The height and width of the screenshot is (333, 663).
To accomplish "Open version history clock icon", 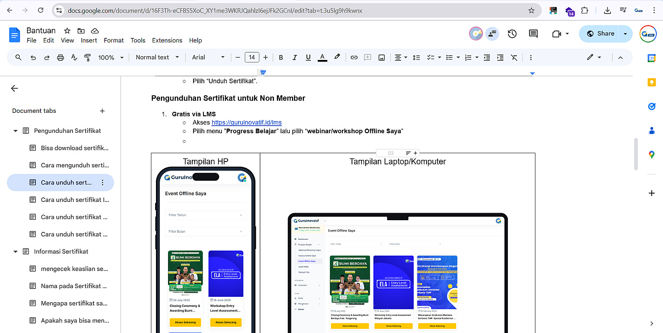I will pos(512,34).
